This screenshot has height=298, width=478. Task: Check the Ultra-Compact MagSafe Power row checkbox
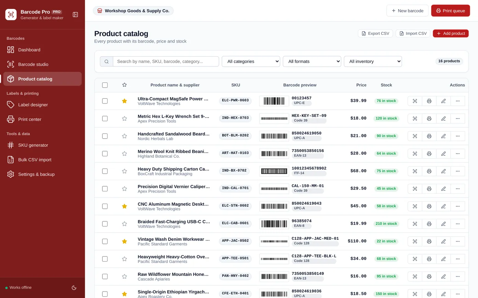105,101
